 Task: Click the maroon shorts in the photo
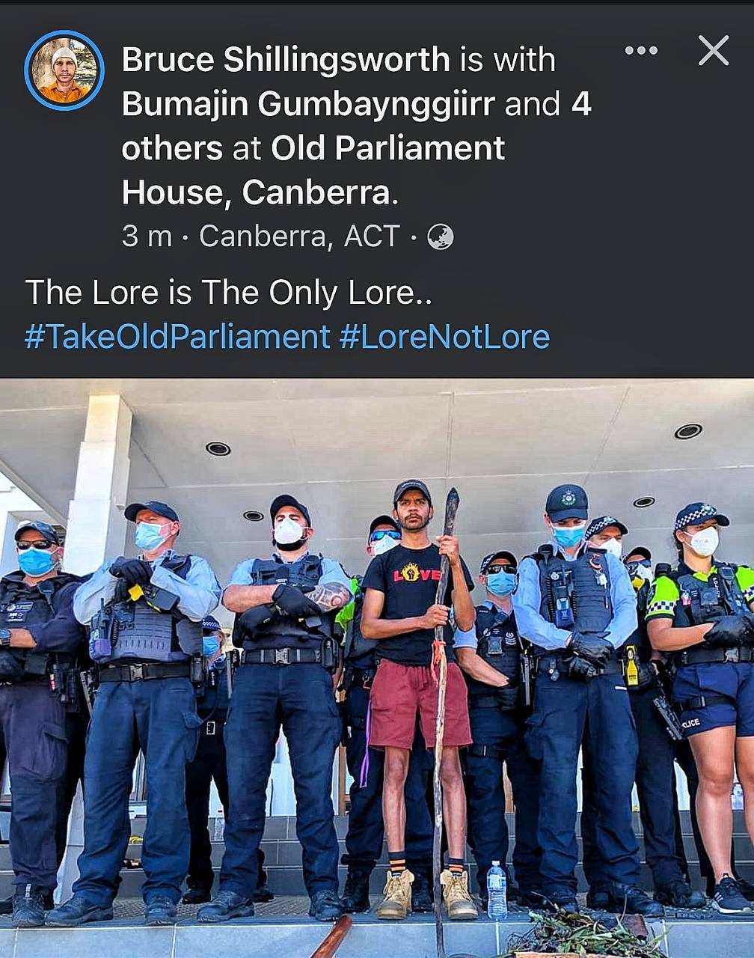(417, 704)
